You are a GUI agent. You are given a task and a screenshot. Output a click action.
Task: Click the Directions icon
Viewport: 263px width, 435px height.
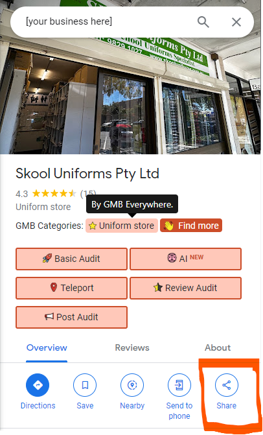[x=38, y=385]
